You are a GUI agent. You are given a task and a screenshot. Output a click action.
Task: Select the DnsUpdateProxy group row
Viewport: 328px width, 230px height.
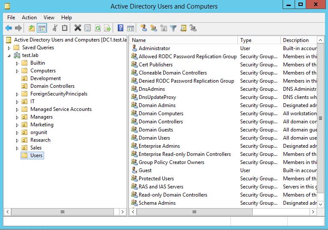224,97
